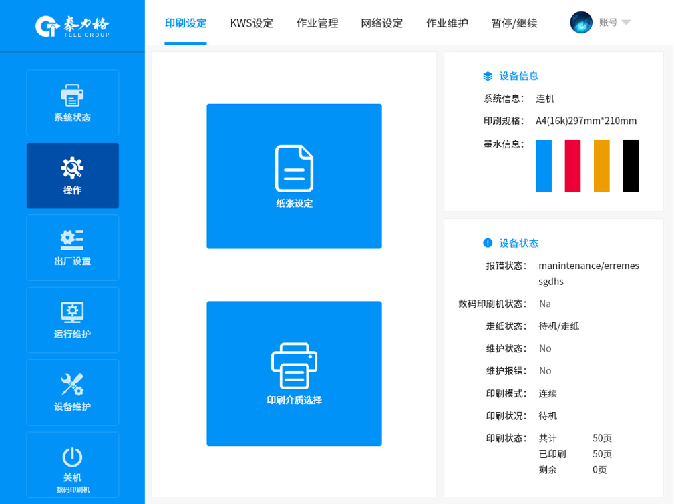
Task: Click the 印刷状况 待机 value
Action: coord(548,416)
